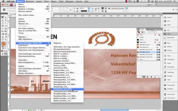Screen dimensions: 178x111
Task: Select the Type tool
Action: coord(6,20)
